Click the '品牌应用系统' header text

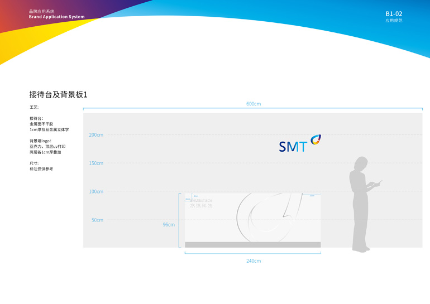[x=42, y=11]
